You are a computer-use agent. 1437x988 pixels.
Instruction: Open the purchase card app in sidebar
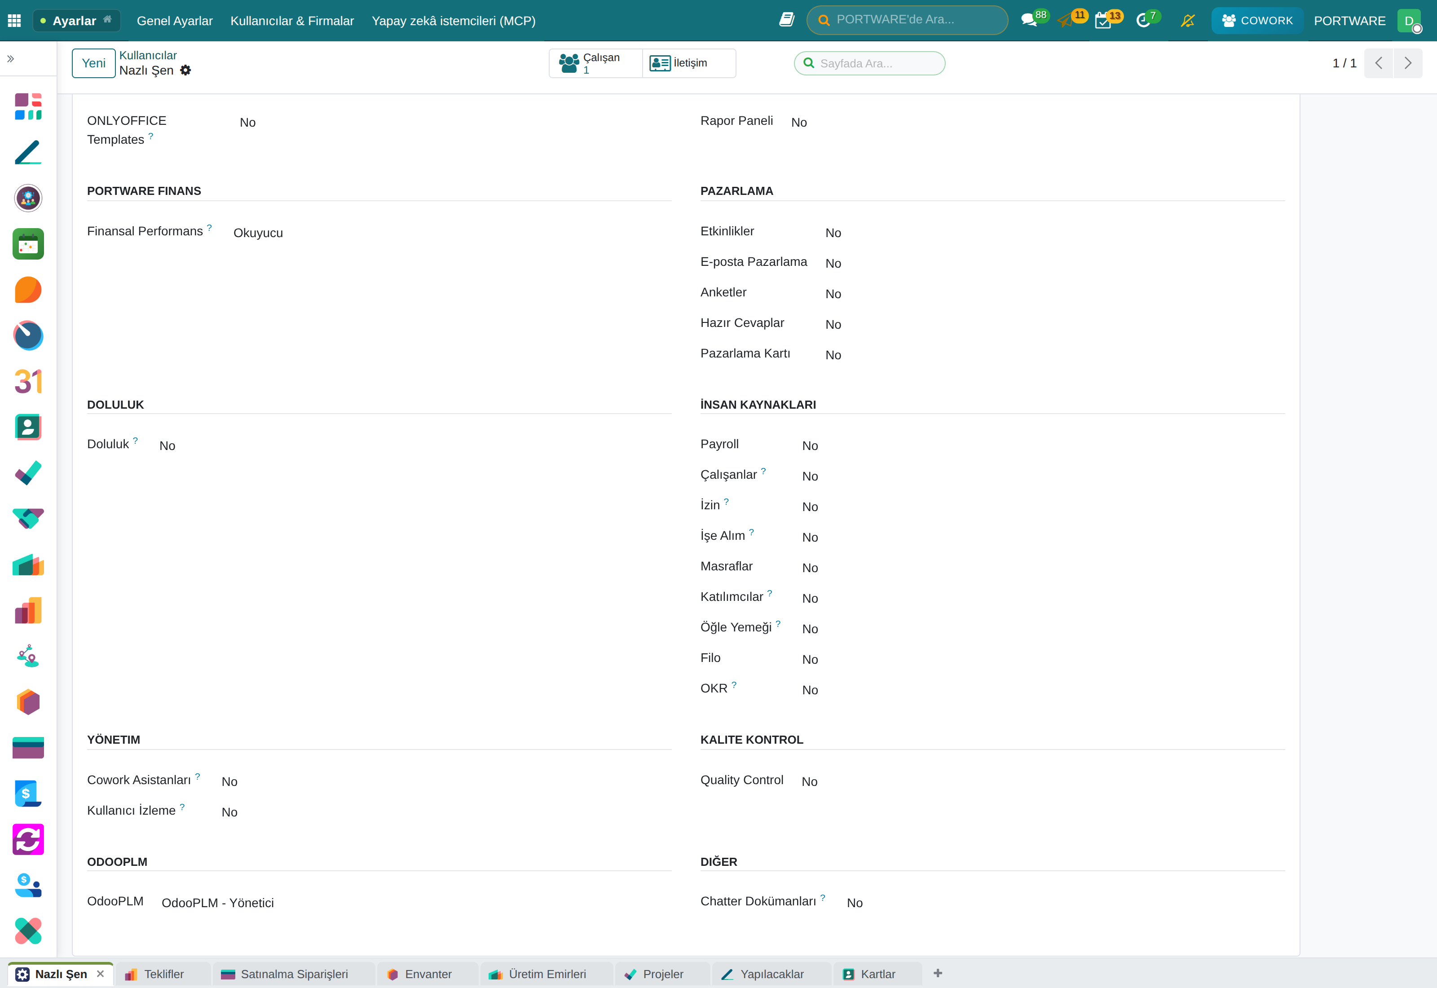click(x=28, y=748)
